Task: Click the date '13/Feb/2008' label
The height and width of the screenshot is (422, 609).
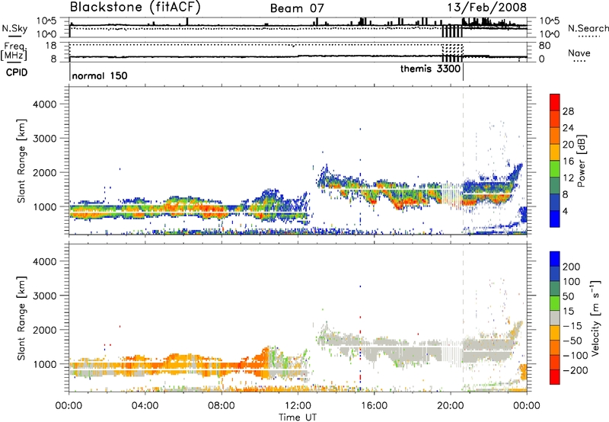Action: pos(486,8)
